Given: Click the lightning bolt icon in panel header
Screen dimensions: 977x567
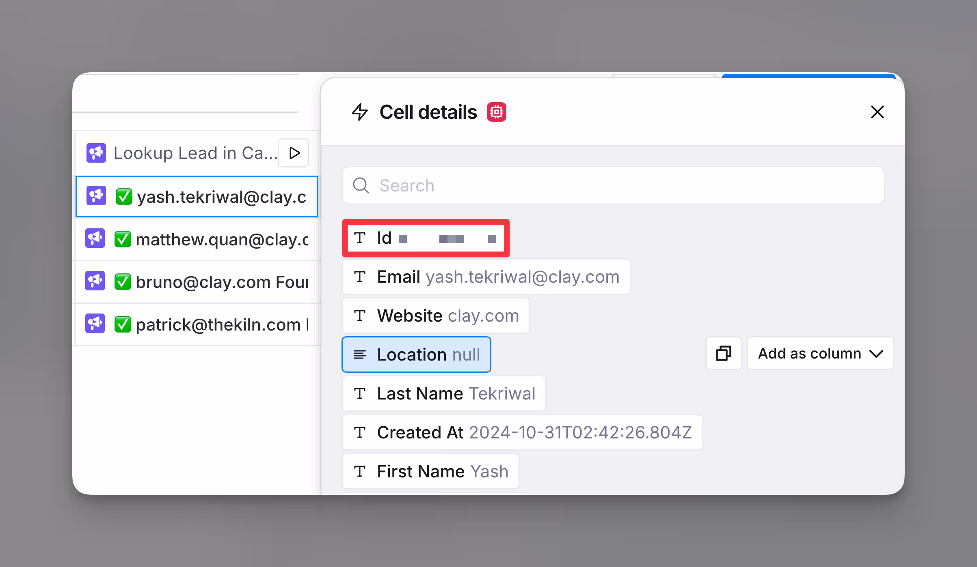Looking at the screenshot, I should coord(360,112).
